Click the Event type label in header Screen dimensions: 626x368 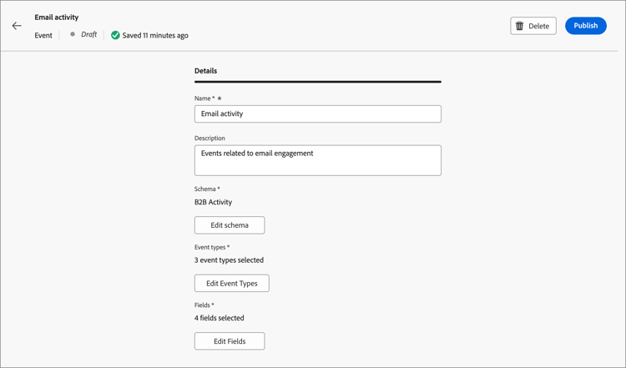click(43, 36)
